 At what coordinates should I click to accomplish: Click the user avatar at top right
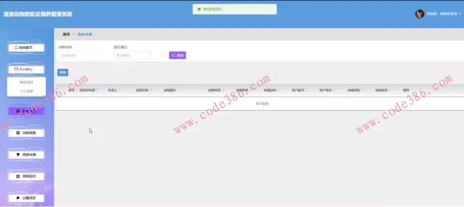419,14
